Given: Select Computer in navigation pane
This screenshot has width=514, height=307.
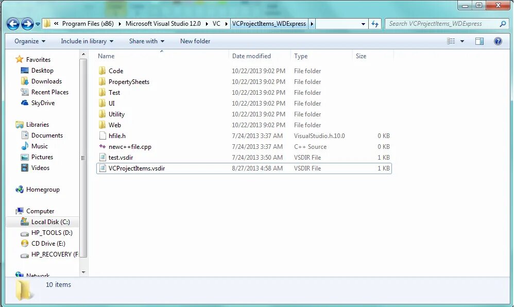Looking at the screenshot, I should click(40, 211).
